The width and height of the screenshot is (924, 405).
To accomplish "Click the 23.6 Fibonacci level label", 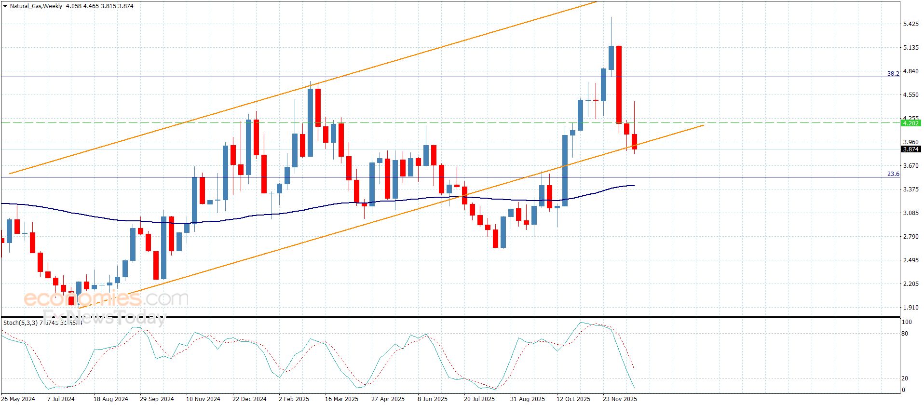I will coord(893,174).
